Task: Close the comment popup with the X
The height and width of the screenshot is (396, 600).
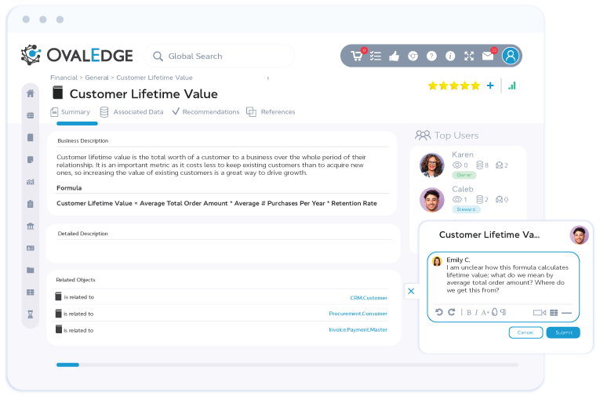Action: click(x=411, y=291)
